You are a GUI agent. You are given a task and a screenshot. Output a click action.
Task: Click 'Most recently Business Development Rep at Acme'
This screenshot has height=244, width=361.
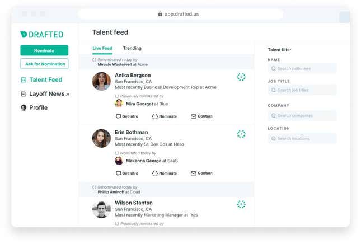click(166, 87)
